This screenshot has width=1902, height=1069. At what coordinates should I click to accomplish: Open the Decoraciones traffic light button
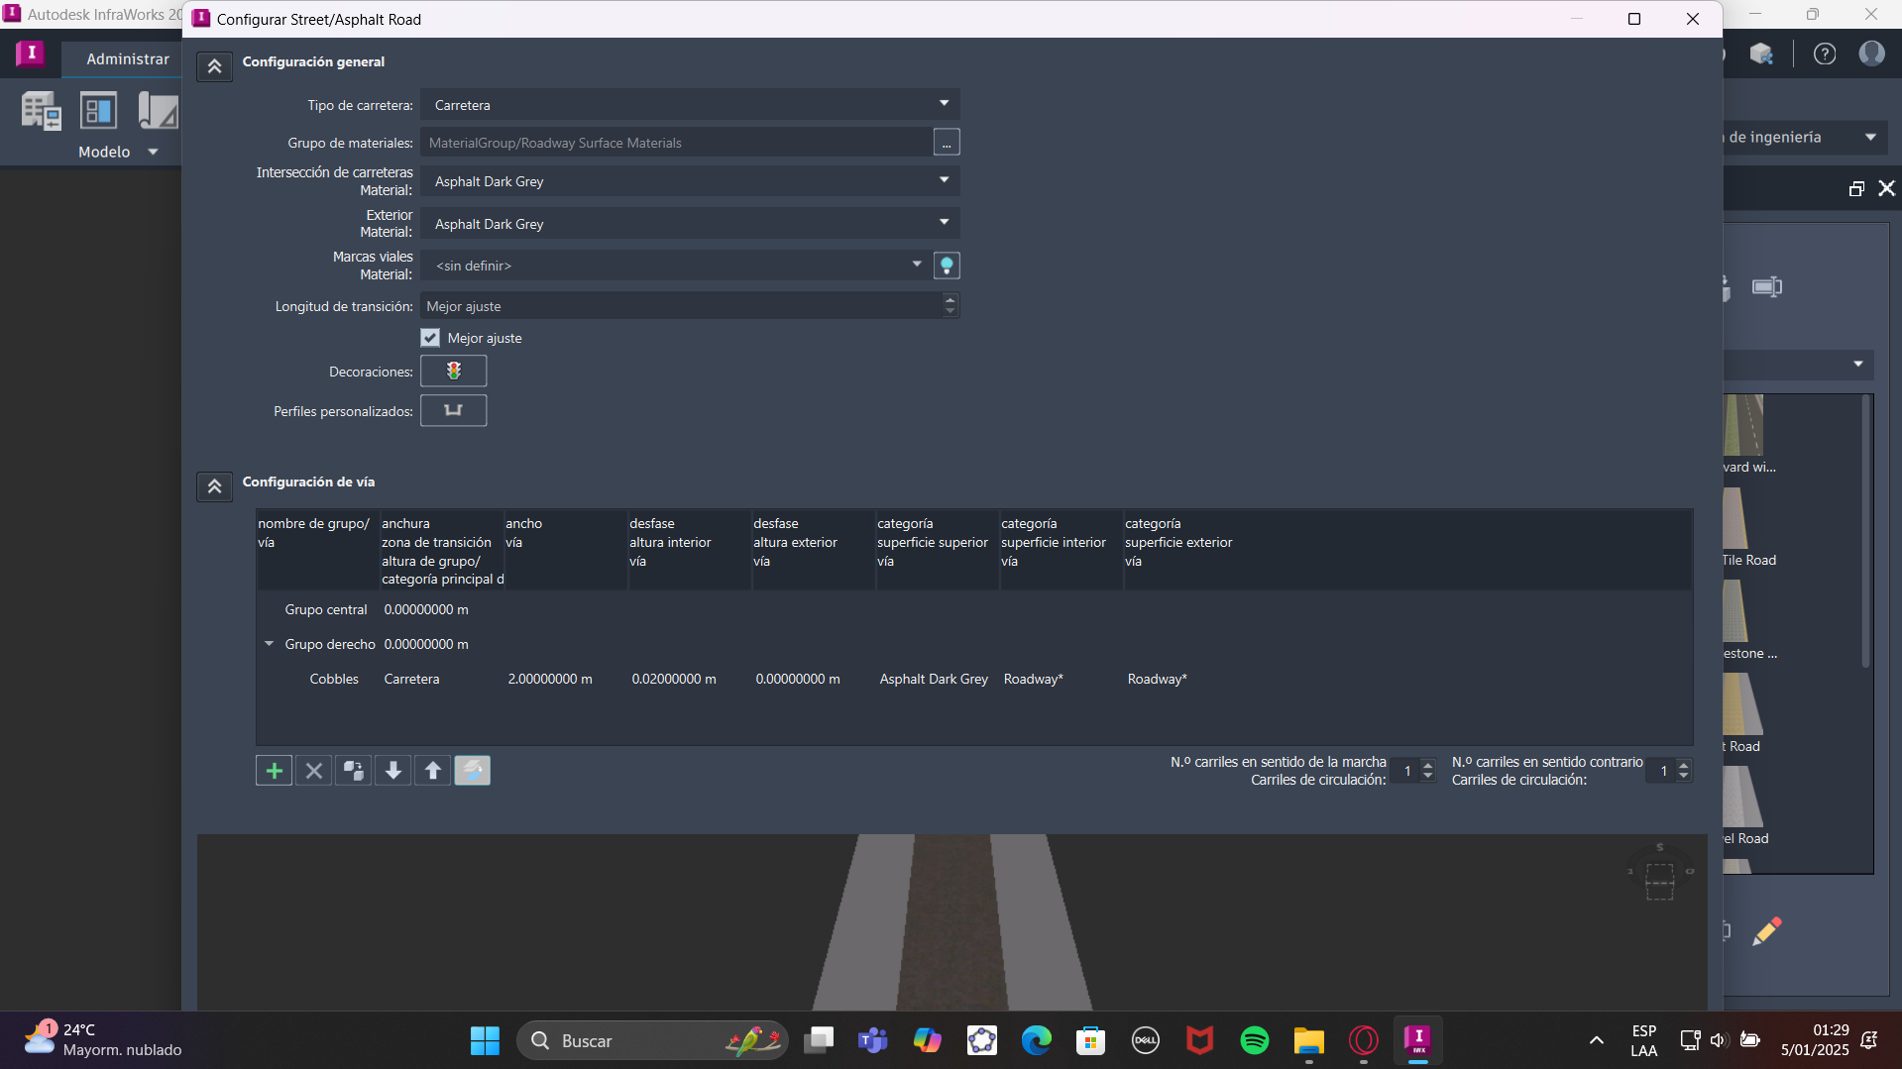[453, 371]
